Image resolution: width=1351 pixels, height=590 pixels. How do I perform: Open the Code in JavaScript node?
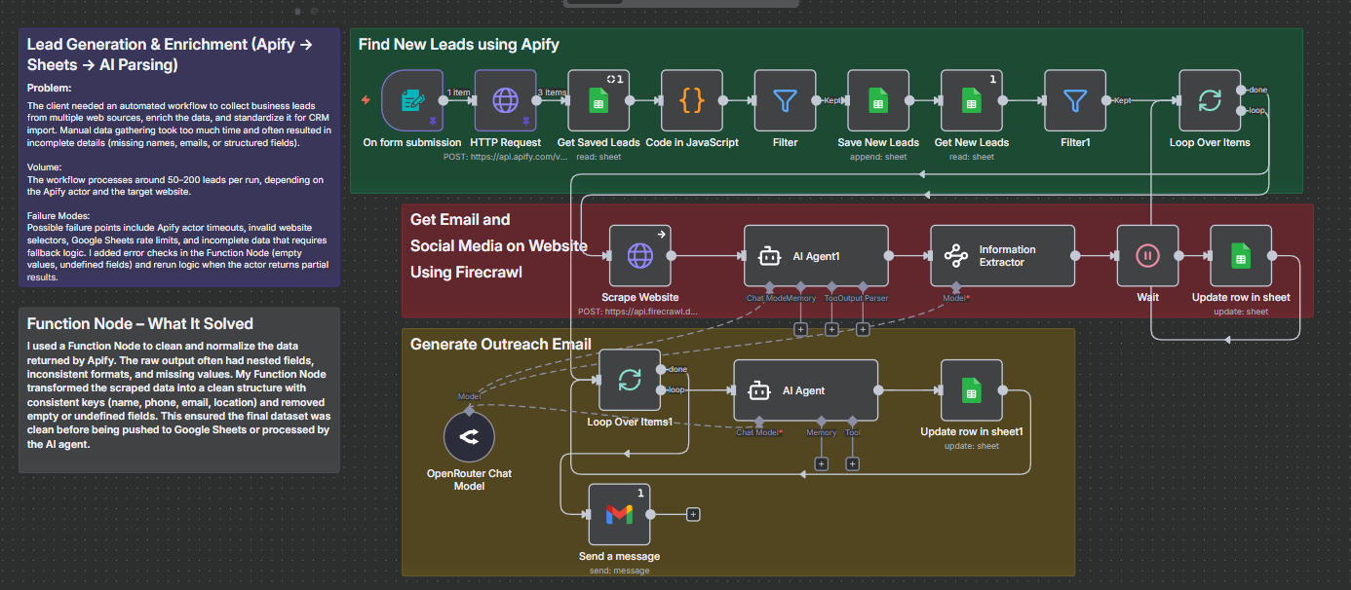coord(691,100)
